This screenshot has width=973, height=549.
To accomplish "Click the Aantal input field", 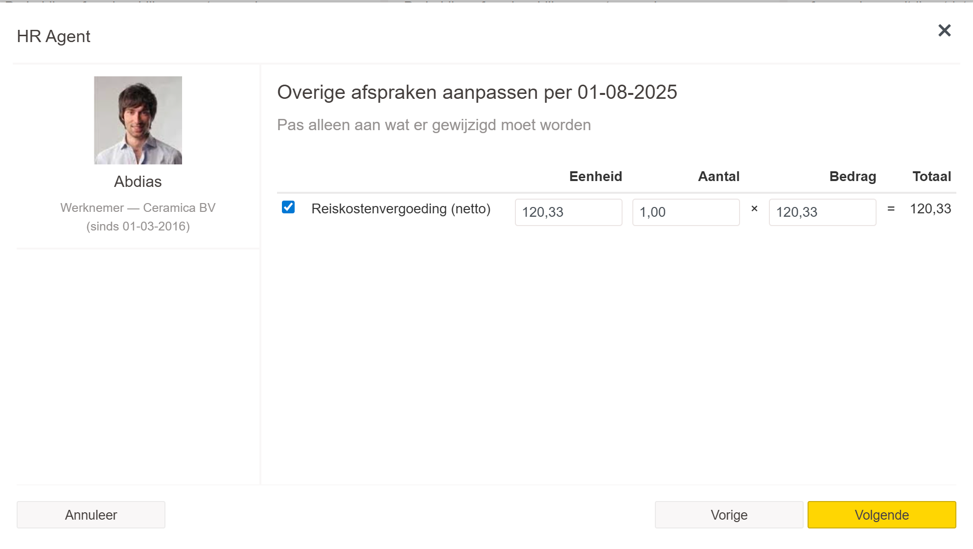I will pos(685,212).
